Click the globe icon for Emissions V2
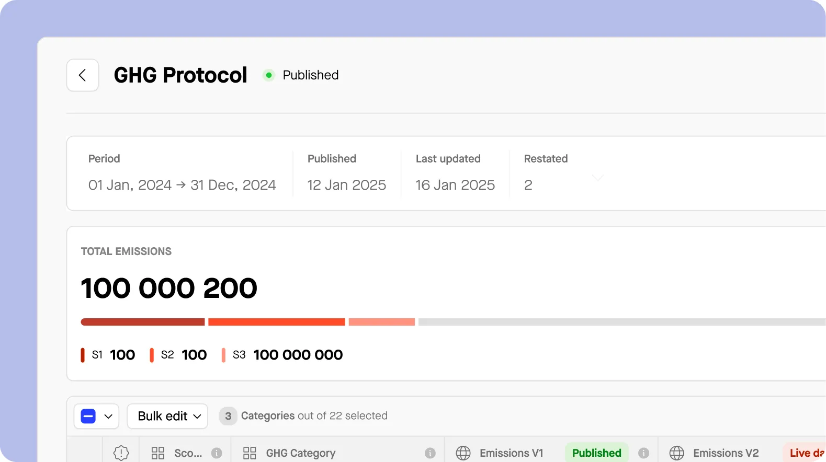This screenshot has height=462, width=826. click(676, 453)
